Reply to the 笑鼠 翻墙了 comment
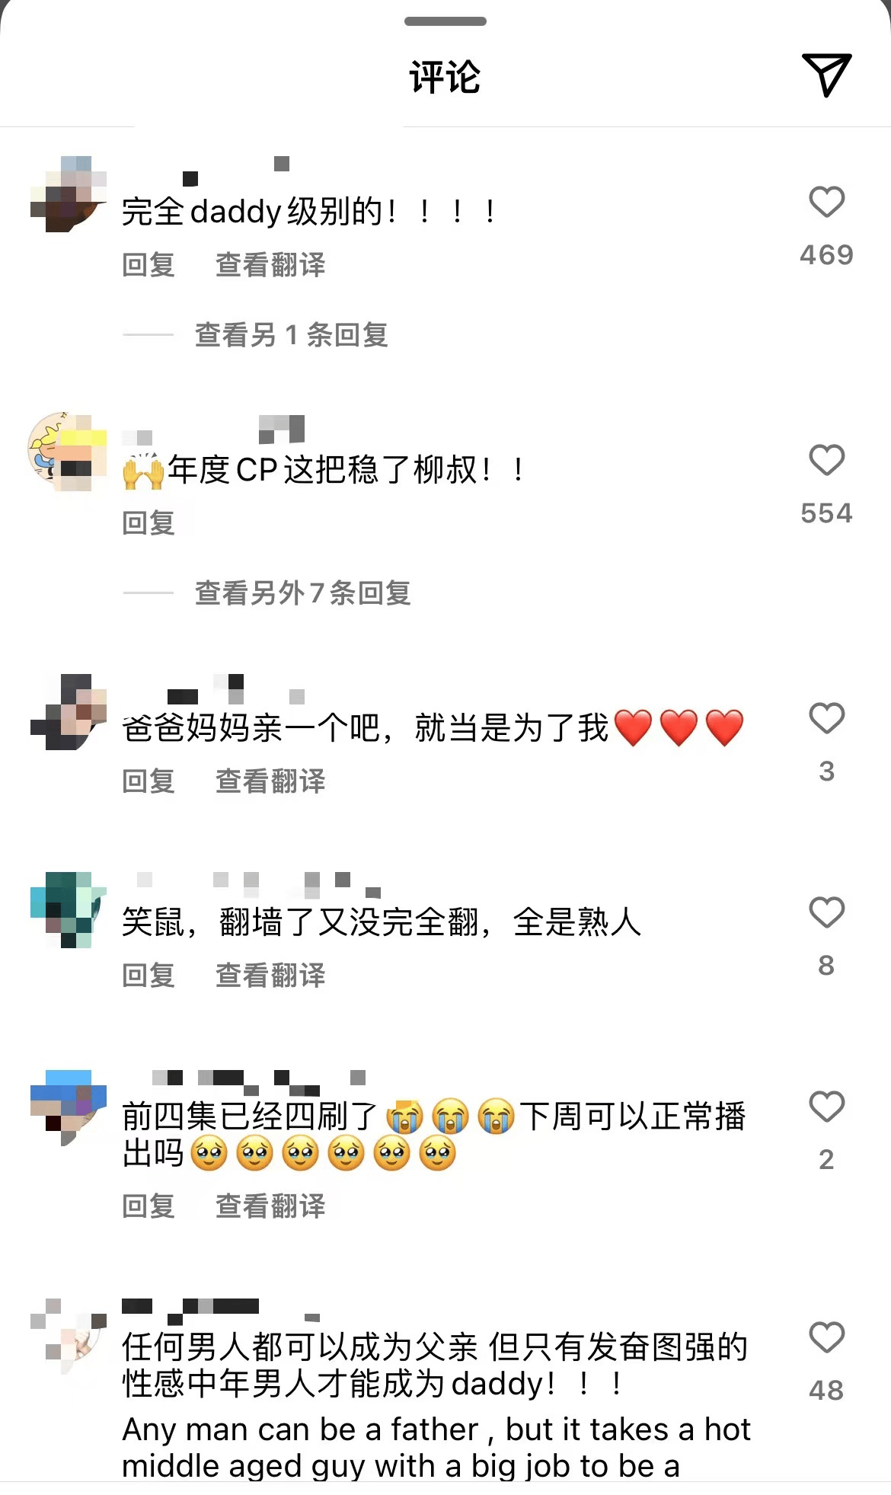This screenshot has height=1495, width=891. 148,976
